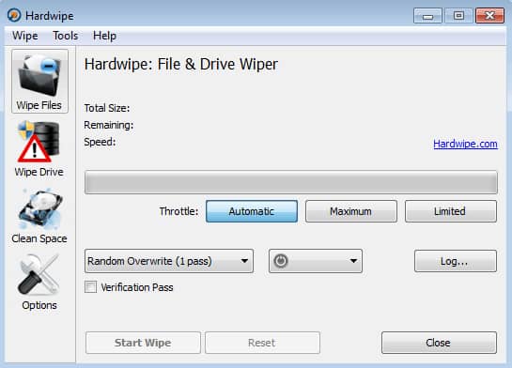Visit the Hardwipe.com link
This screenshot has height=368, width=512.
click(465, 144)
